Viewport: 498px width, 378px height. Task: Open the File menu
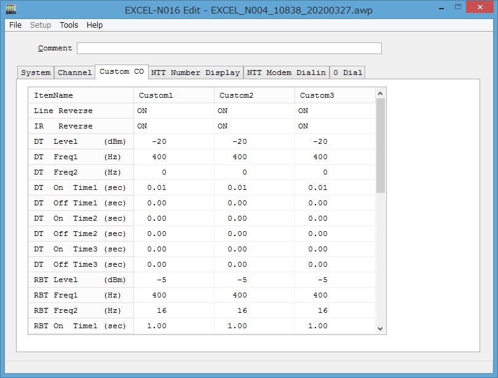[x=15, y=25]
